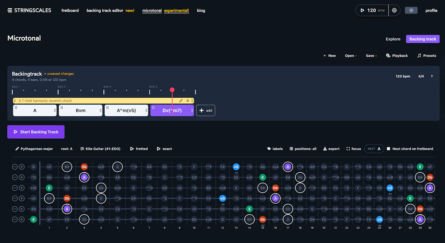Click circled B# note on fourth string fret 1

click(49, 198)
